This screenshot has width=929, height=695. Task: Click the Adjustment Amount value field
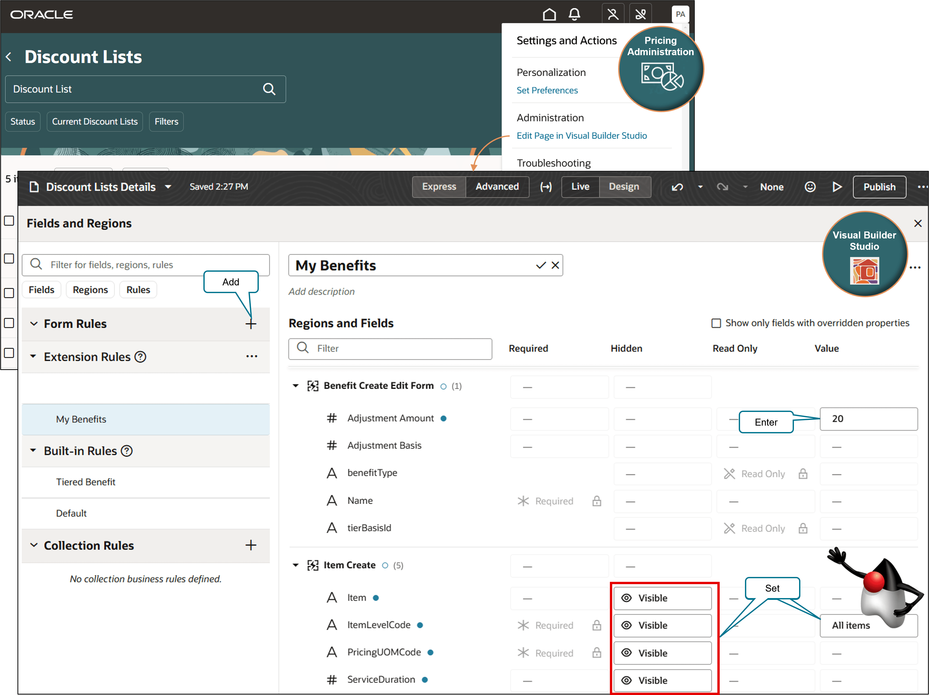(868, 419)
